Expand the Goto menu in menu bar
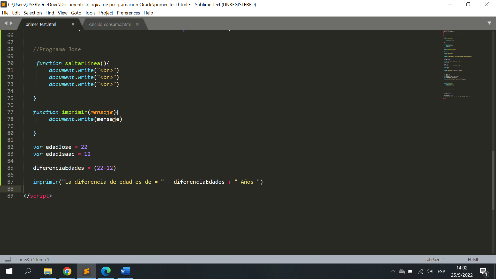The height and width of the screenshot is (279, 496). 75,13
